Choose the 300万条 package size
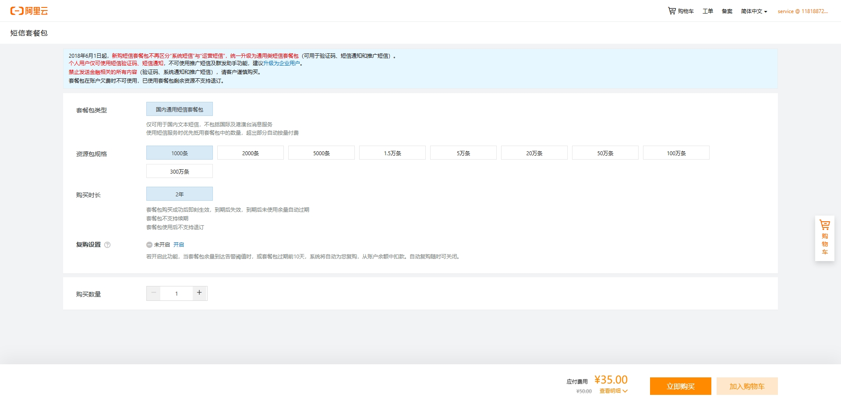Screen dimensions: 841x408 click(179, 171)
